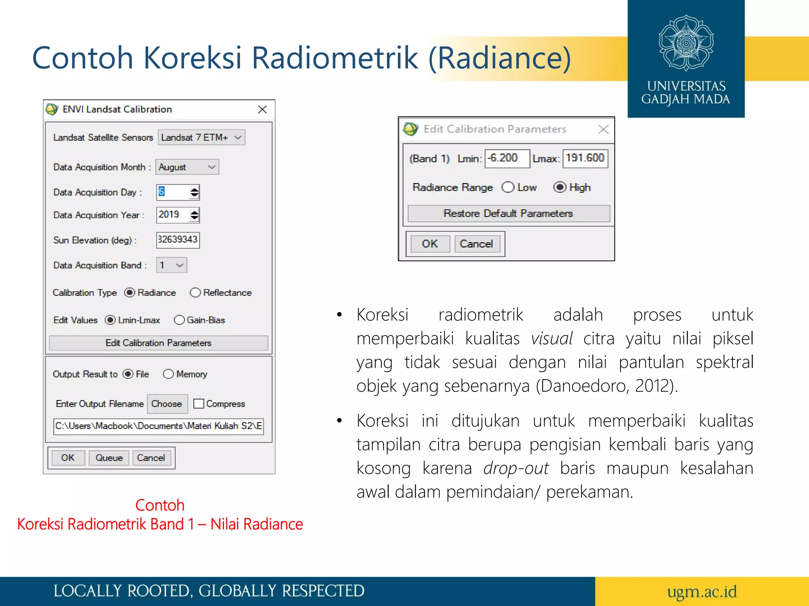Select Gain-Bias edit values option
This screenshot has width=809, height=606.
coord(179,320)
